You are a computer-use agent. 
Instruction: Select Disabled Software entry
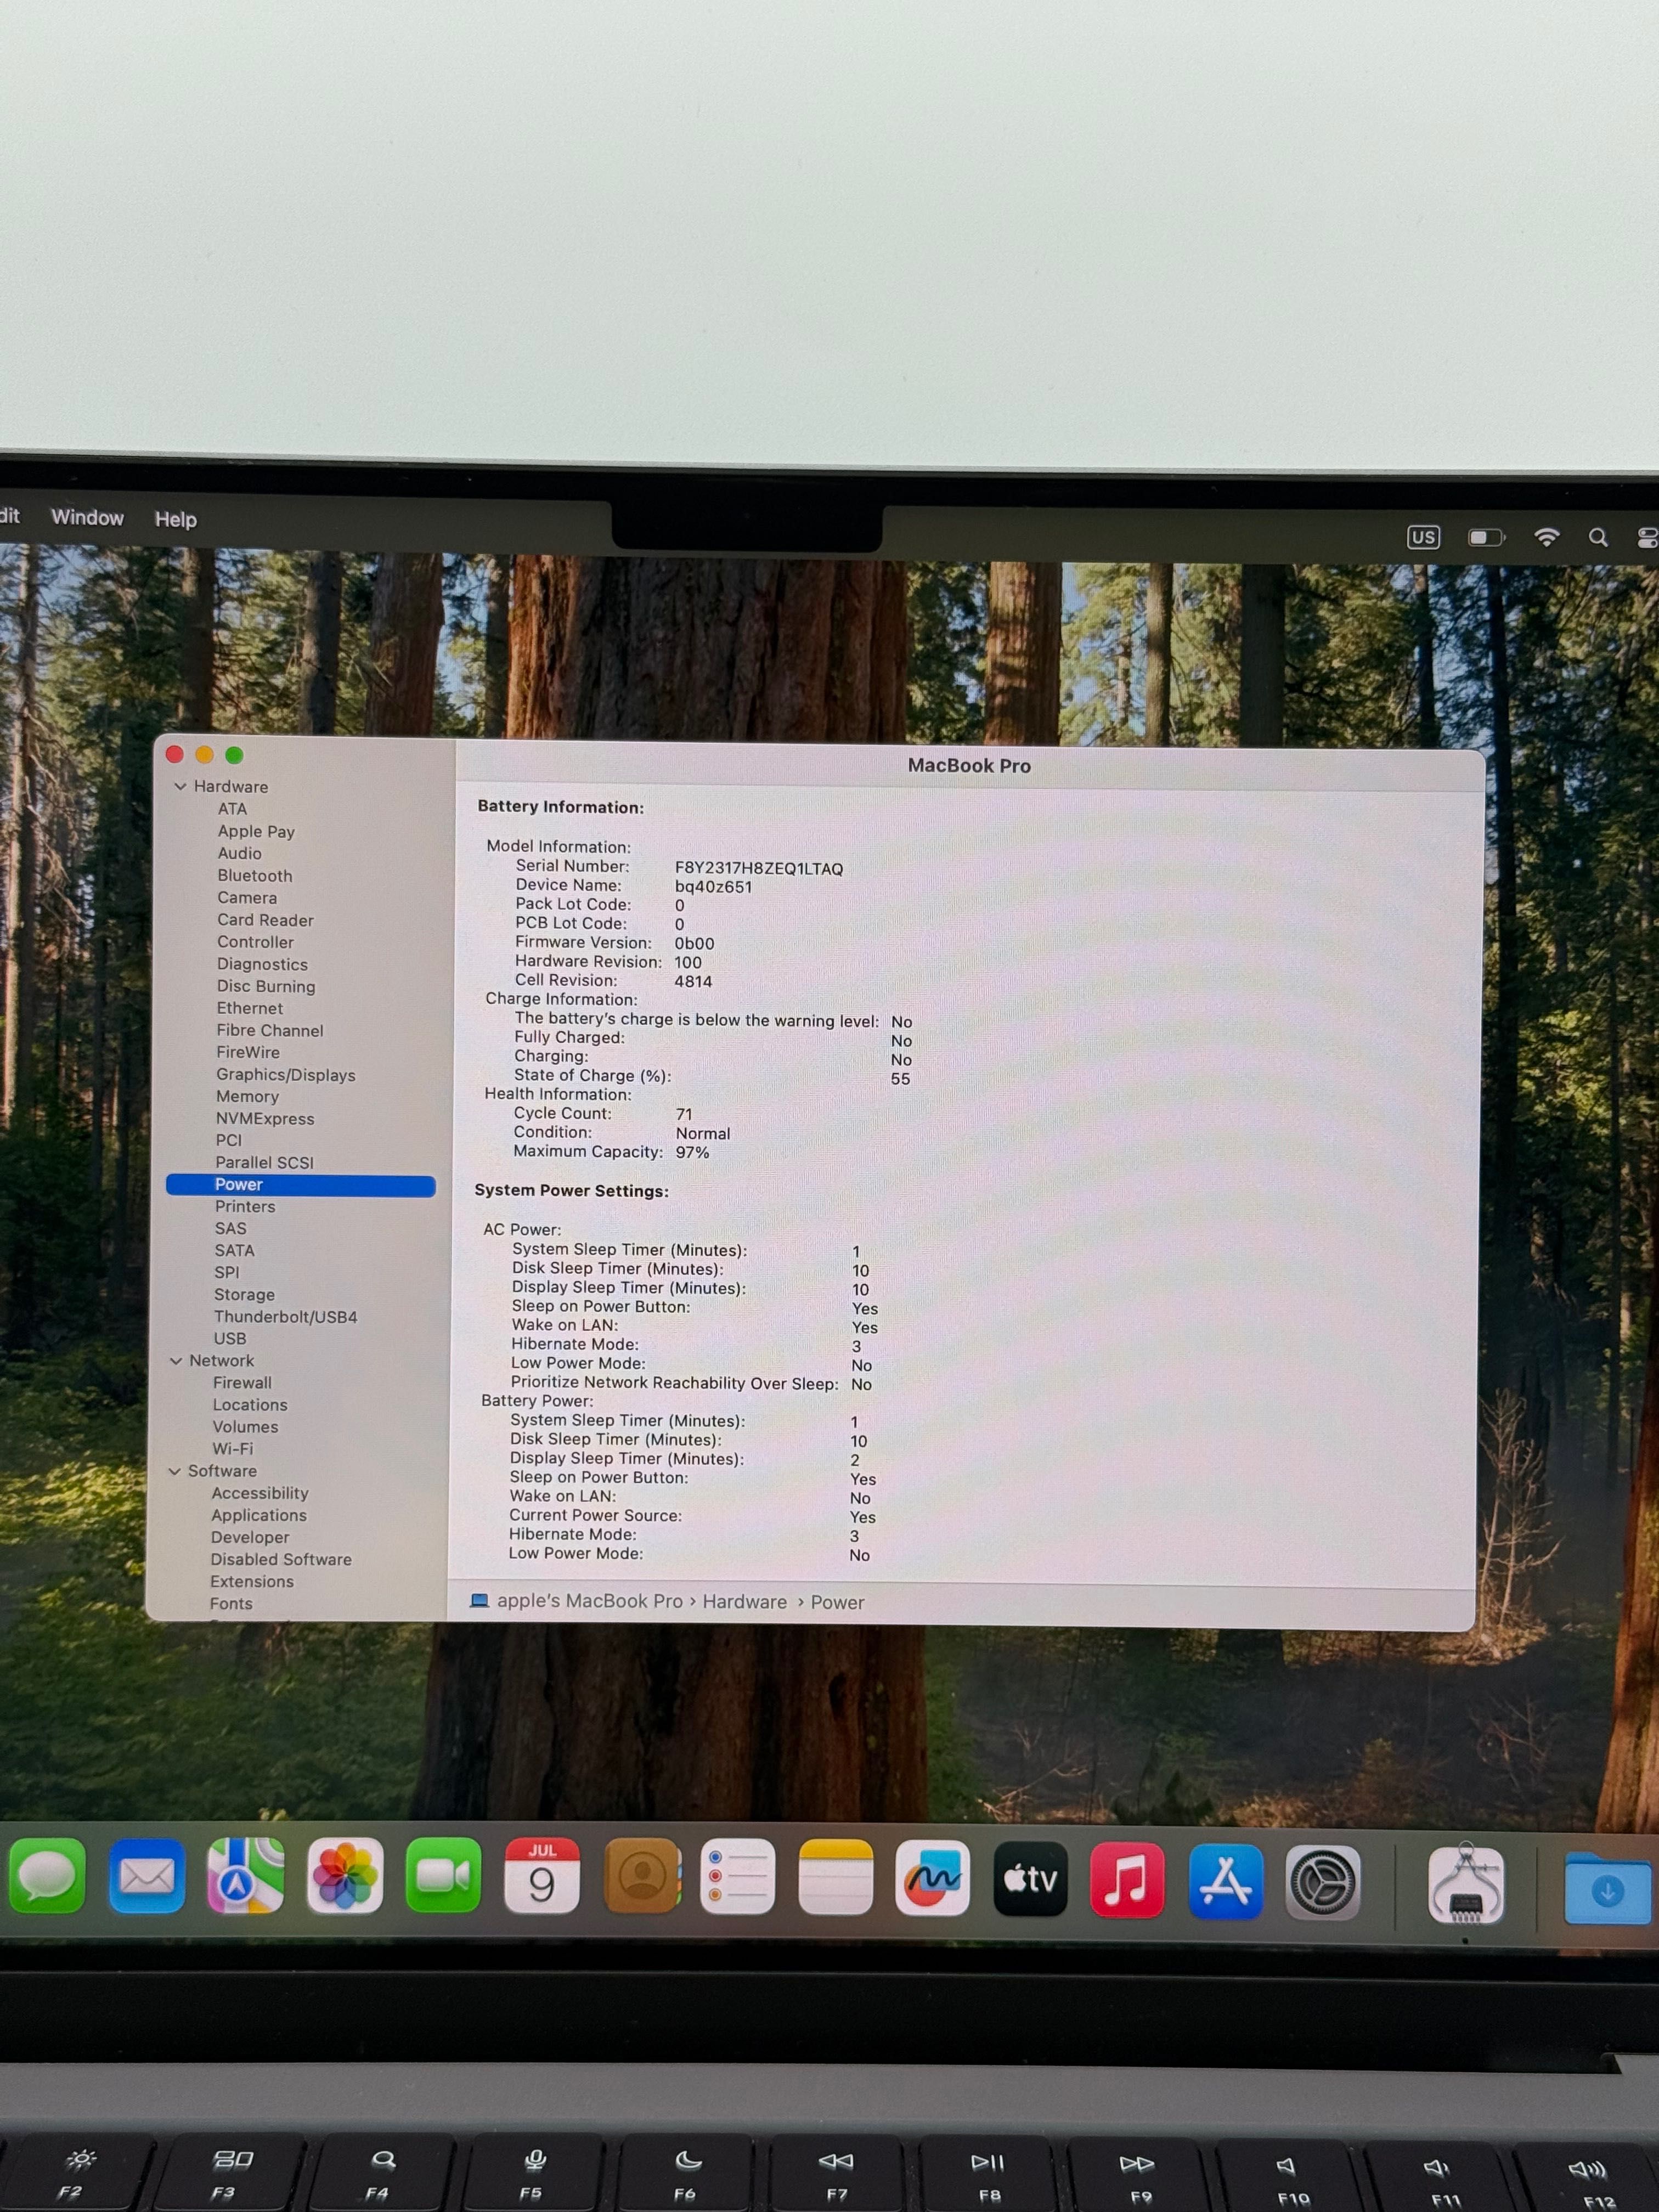281,1559
